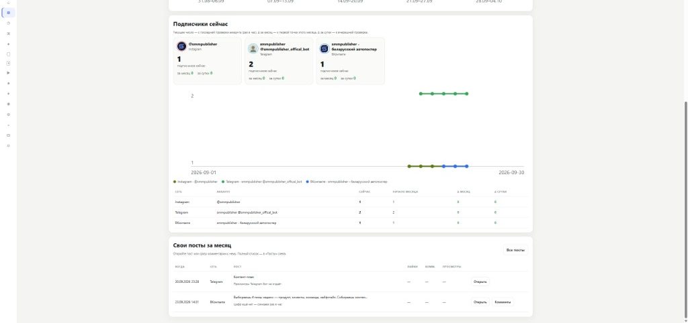Click the post date '20.09.2026 23:20'
Viewport: 688px width, 323px height.
click(x=187, y=281)
